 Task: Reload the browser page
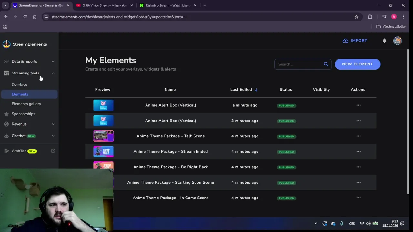tap(25, 17)
